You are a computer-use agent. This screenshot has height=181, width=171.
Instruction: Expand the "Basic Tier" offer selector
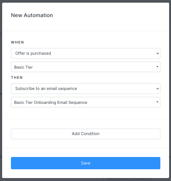coord(85,67)
